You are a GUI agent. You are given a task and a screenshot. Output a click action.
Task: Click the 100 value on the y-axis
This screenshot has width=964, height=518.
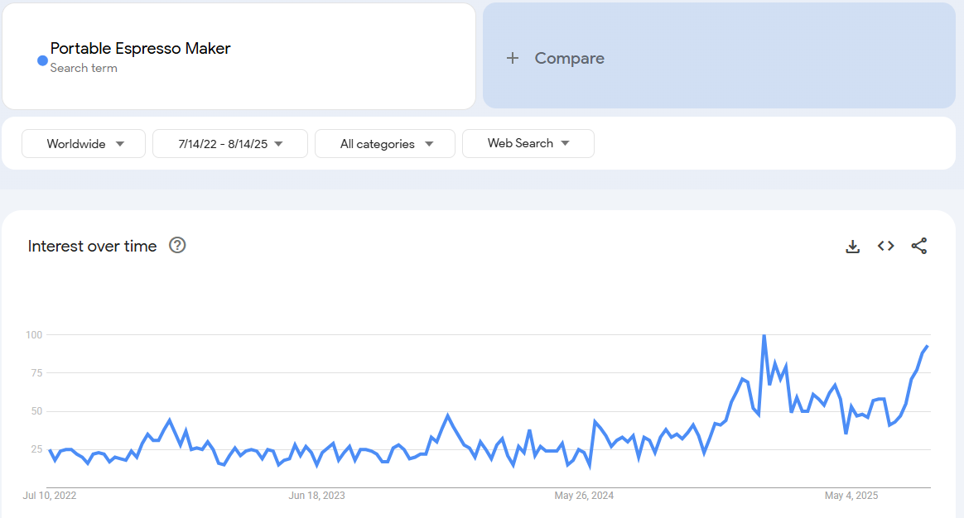(33, 334)
